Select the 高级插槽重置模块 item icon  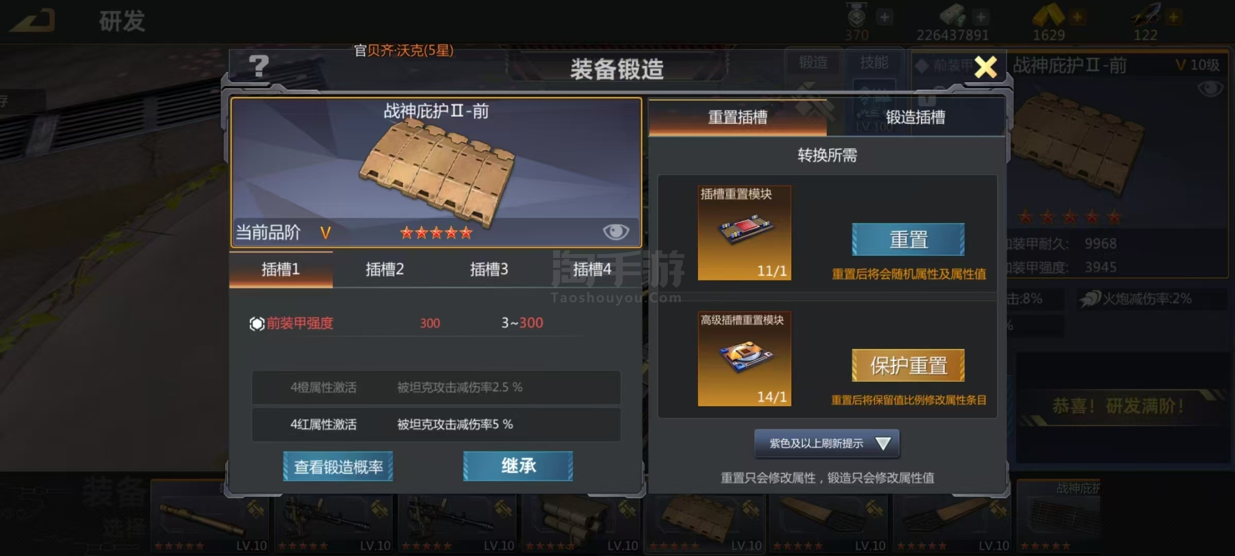744,359
